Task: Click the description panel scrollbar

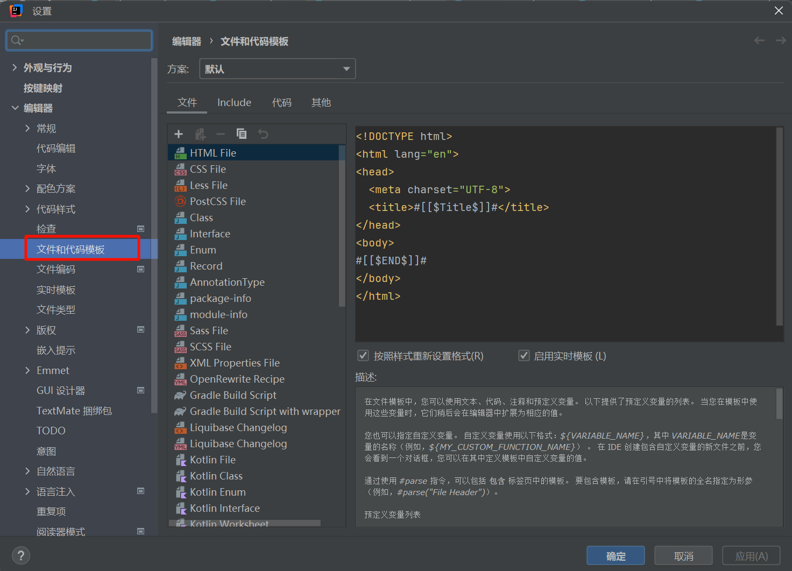Action: pyautogui.click(x=779, y=404)
